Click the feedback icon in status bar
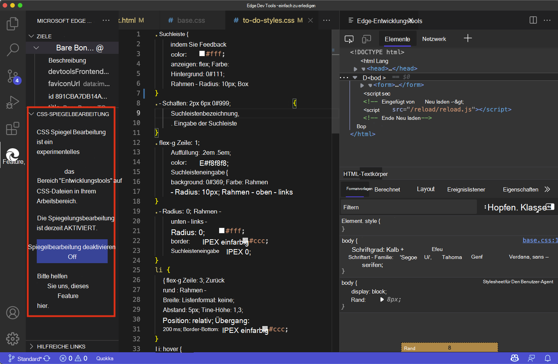This screenshot has width=558, height=364. coord(531,358)
